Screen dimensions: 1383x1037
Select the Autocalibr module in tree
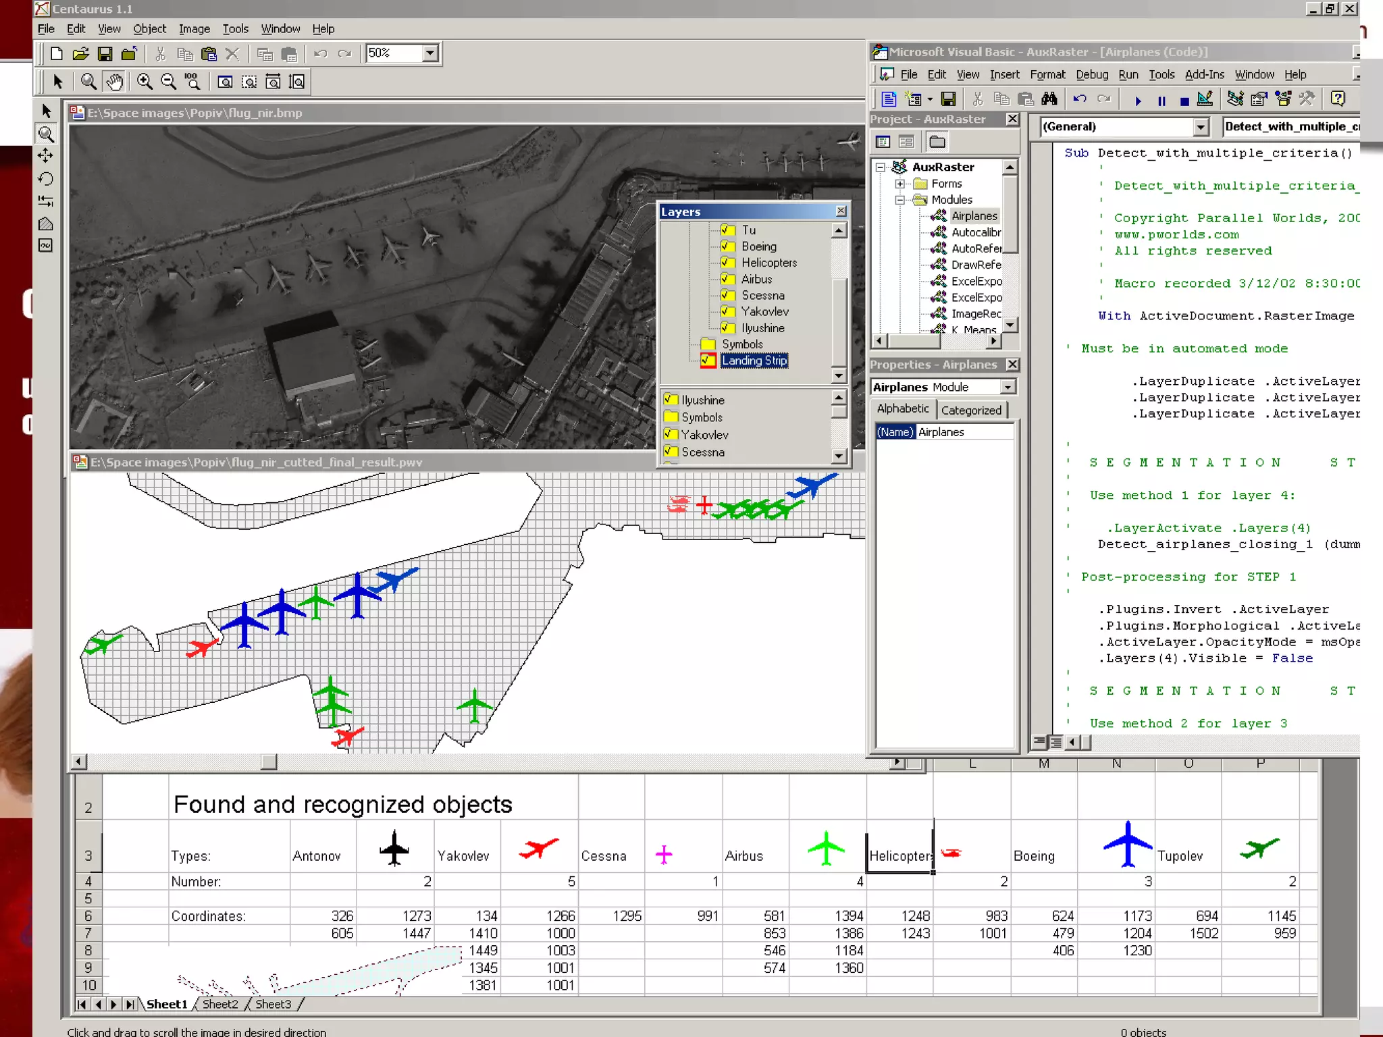coord(975,232)
